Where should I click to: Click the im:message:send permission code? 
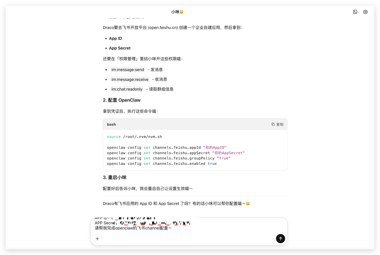127,70
